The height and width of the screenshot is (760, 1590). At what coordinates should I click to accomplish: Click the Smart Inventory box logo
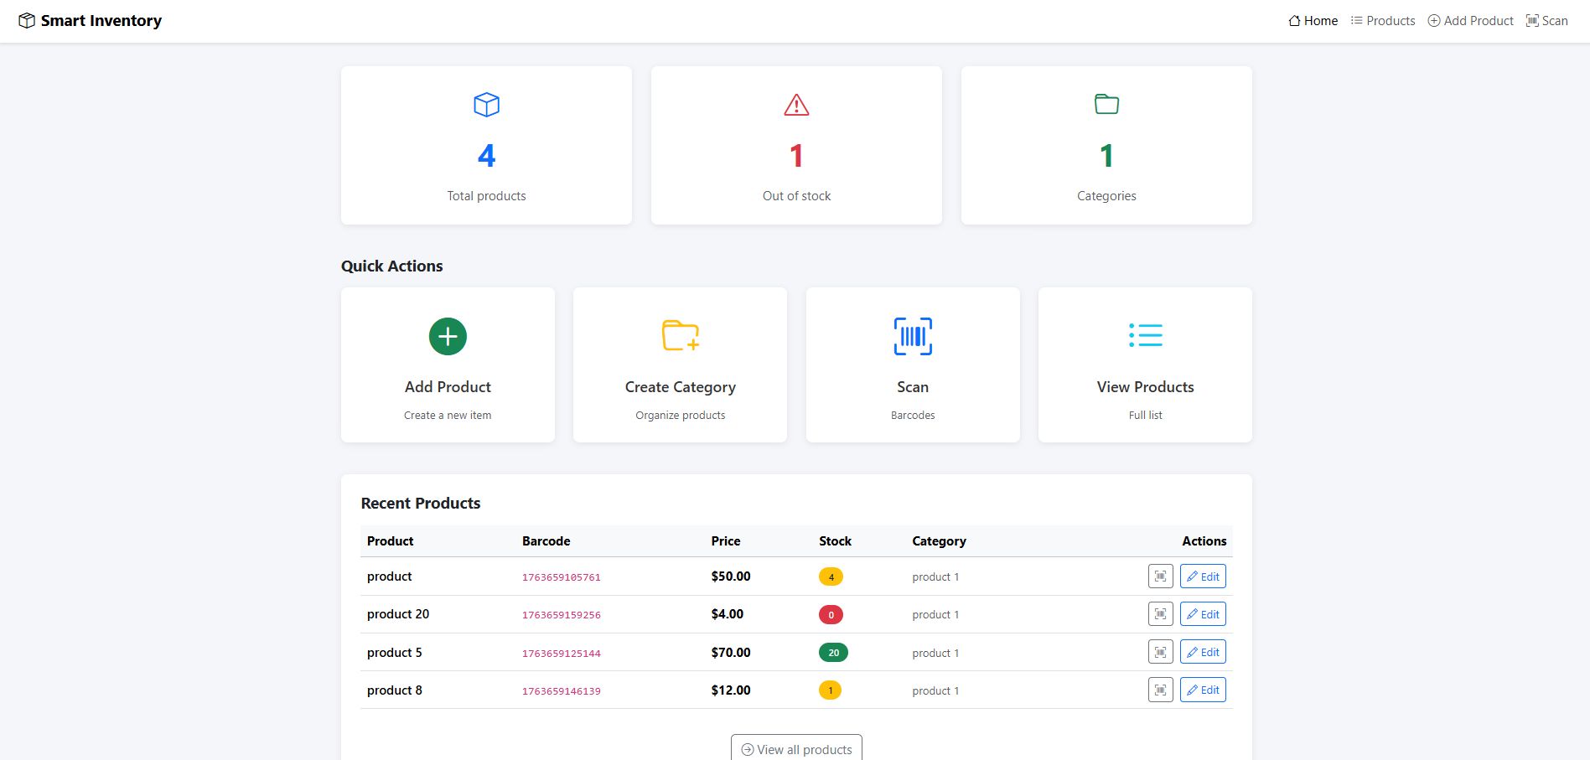27,21
